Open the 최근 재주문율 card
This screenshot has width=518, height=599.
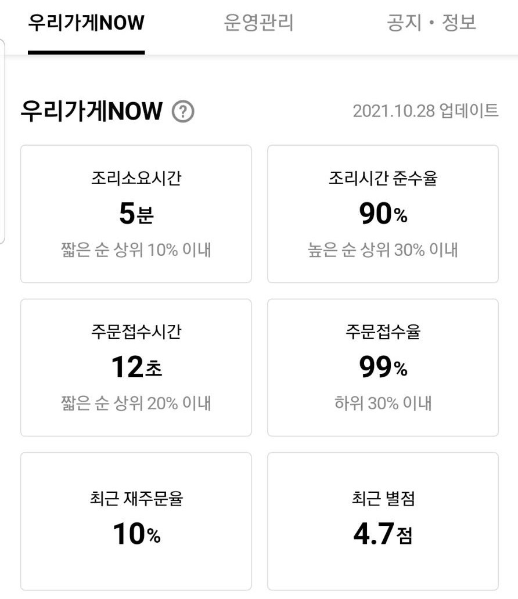click(136, 521)
